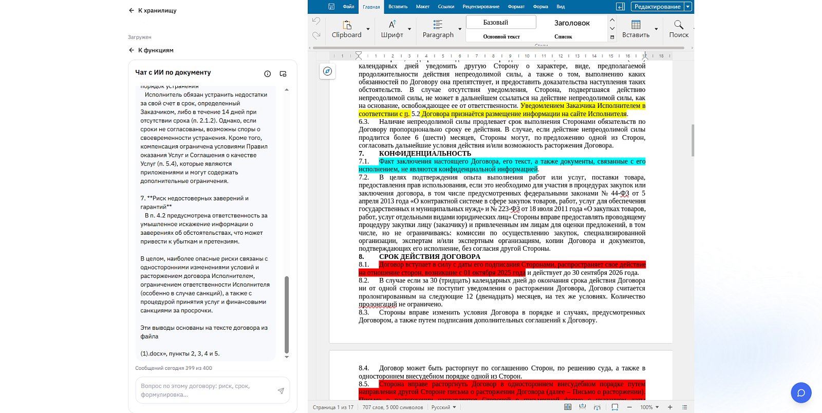Expand the Вставить ribbon dropdown arrow
Image resolution: width=822 pixels, height=413 pixels.
pos(656,29)
